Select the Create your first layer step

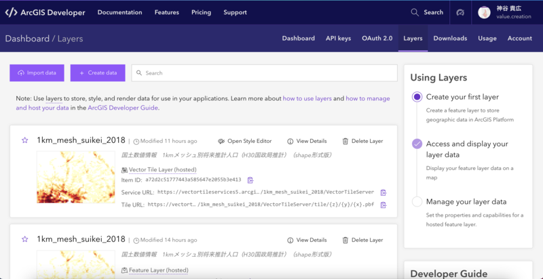(417, 97)
